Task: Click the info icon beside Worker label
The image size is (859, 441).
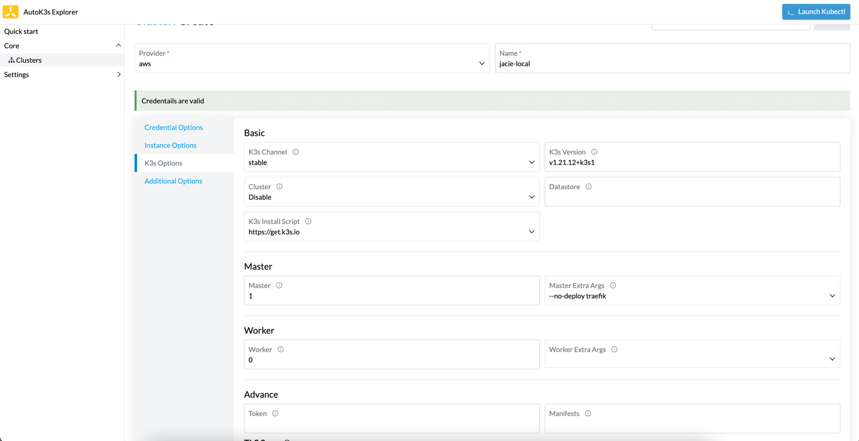Action: (280, 349)
